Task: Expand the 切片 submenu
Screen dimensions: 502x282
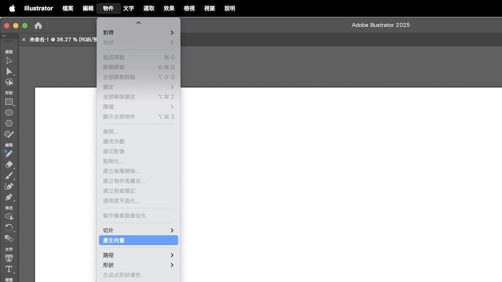Action: click(139, 230)
